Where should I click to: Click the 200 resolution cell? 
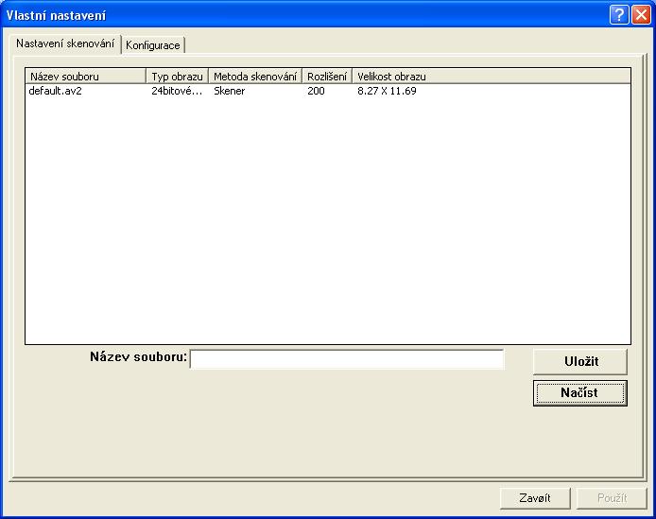[316, 91]
